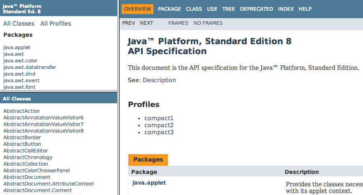Open java.applet in the package table
The height and width of the screenshot is (195, 363).
point(149,183)
